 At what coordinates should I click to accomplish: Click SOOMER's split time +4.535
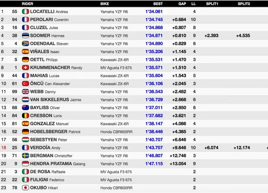pos(243,35)
